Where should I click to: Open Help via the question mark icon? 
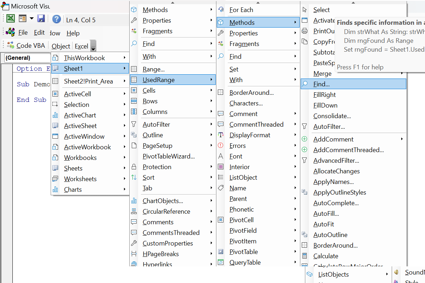(x=56, y=19)
